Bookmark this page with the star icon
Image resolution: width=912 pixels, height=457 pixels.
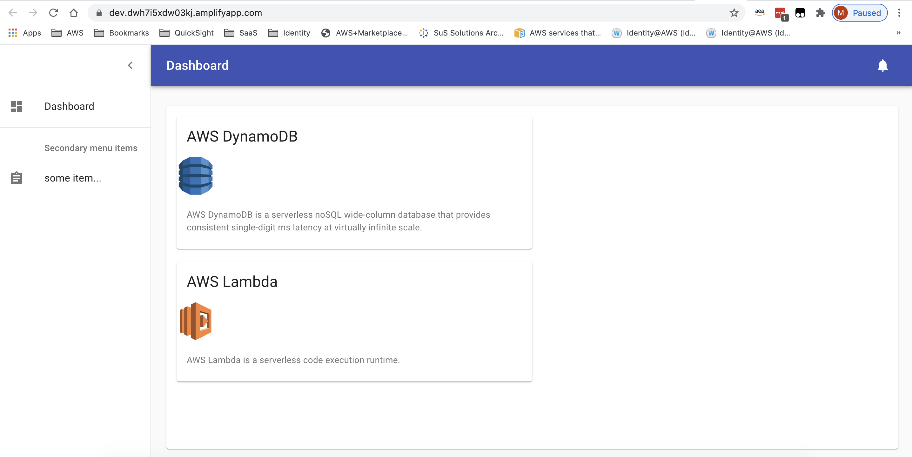click(734, 13)
